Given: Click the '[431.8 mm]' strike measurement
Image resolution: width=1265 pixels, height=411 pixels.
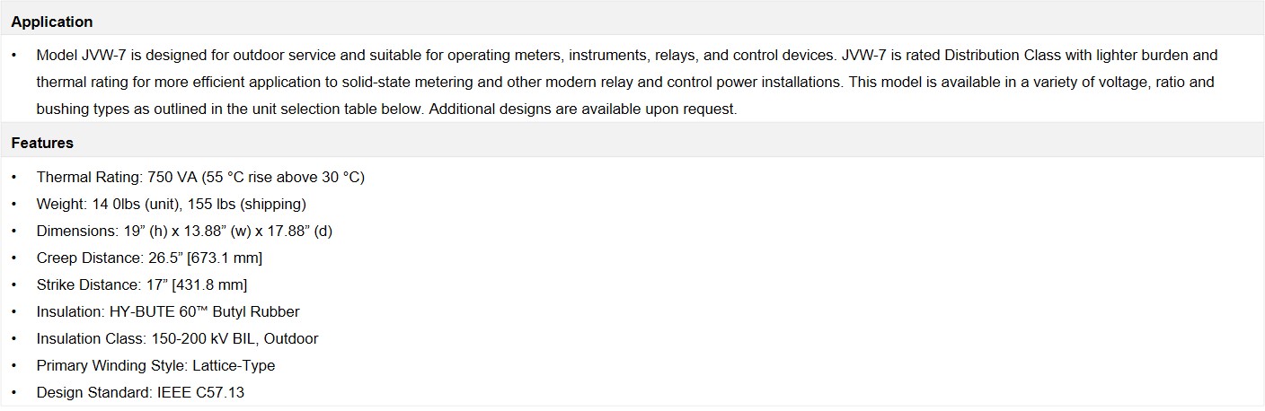Looking at the screenshot, I should click(x=209, y=284).
